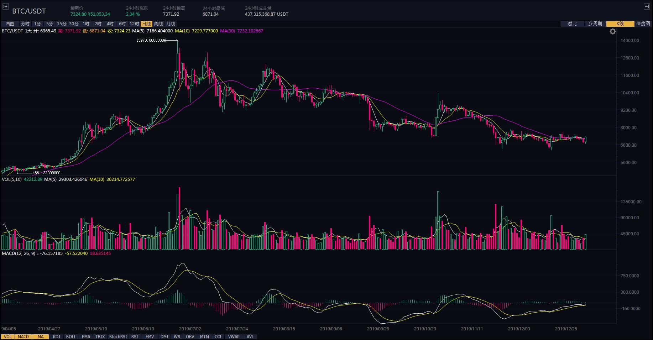Toggle the MACD indicator

pyautogui.click(x=23, y=337)
